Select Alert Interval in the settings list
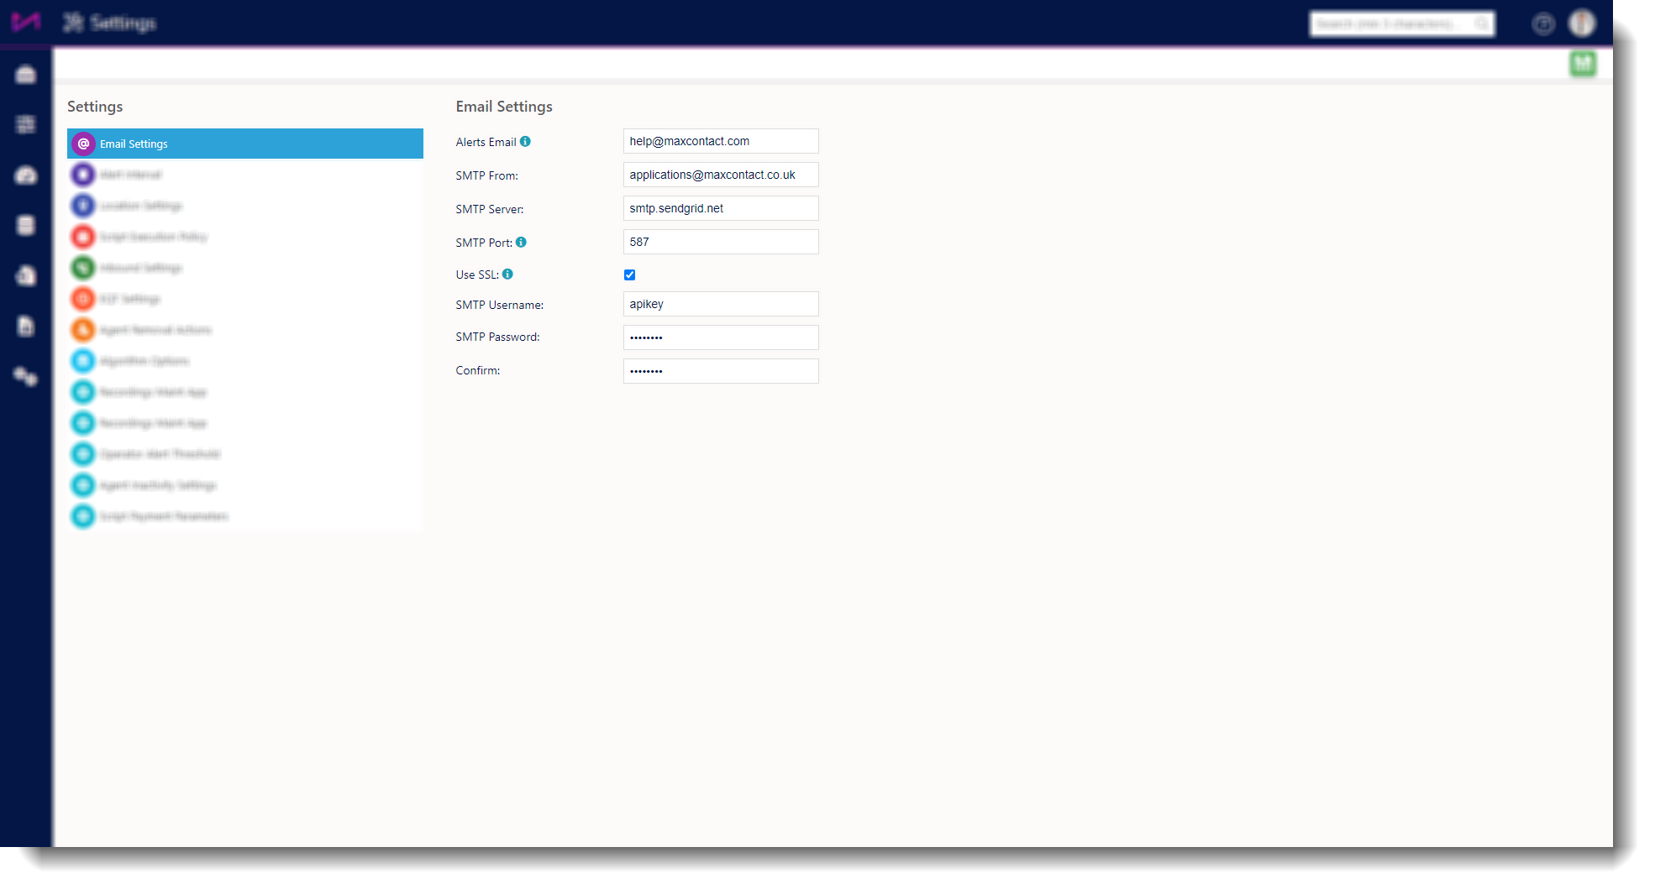1655x889 pixels. coord(244,175)
